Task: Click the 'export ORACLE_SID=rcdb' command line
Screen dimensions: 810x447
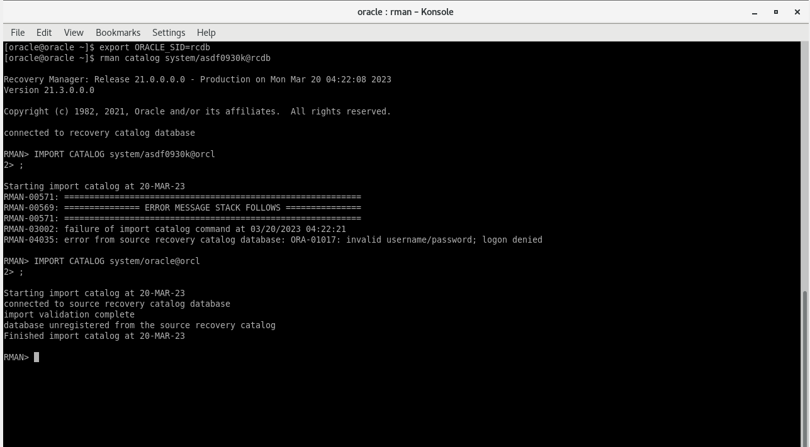Action: pos(107,47)
